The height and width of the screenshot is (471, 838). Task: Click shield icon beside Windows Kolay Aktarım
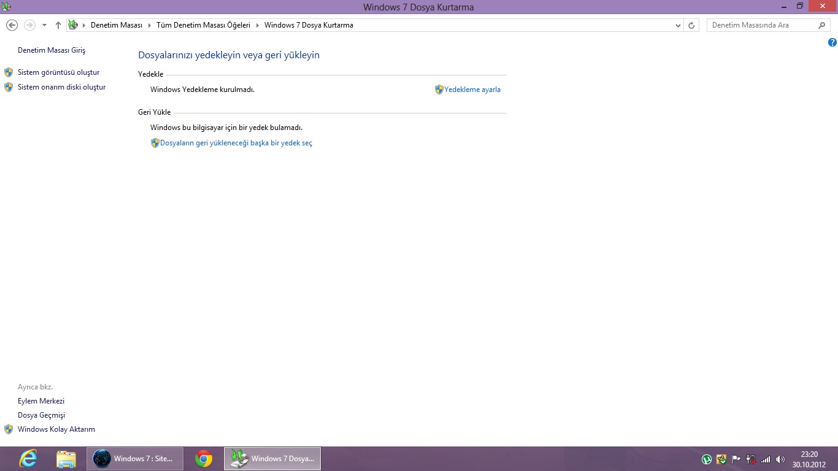coord(9,429)
